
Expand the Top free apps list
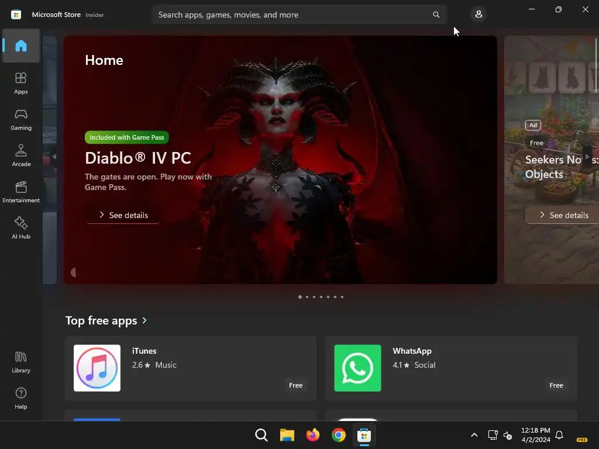[144, 321]
